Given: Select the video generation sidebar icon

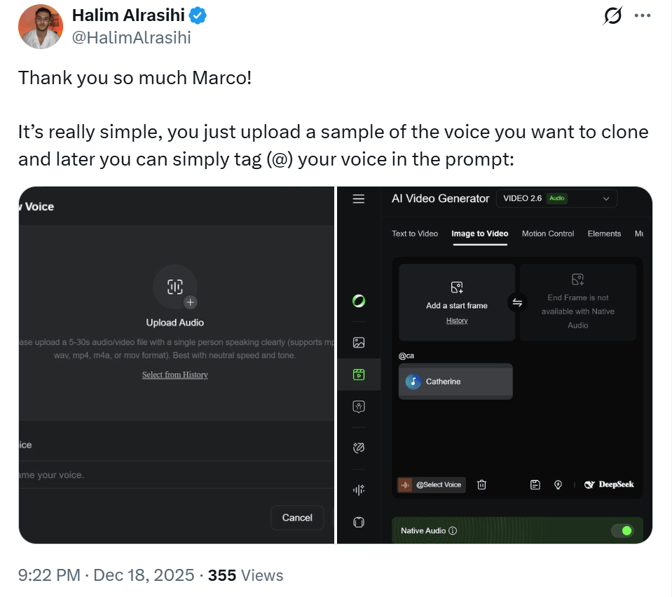Looking at the screenshot, I should [x=359, y=375].
